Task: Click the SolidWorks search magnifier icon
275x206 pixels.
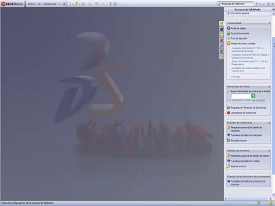Action: 218,4
